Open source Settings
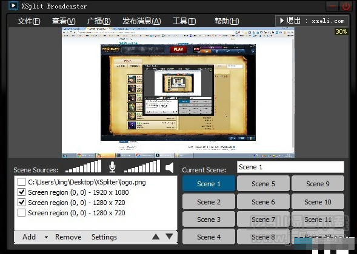Image resolution: width=357 pixels, height=254 pixels. point(104,237)
